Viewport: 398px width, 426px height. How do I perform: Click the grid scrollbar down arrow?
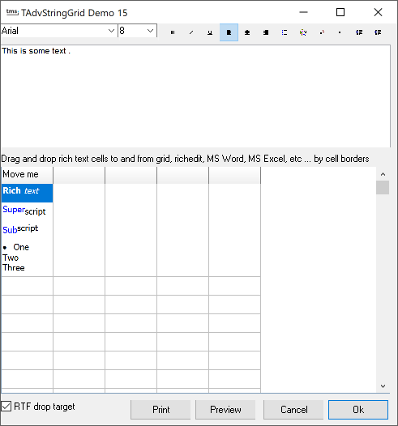tap(383, 386)
